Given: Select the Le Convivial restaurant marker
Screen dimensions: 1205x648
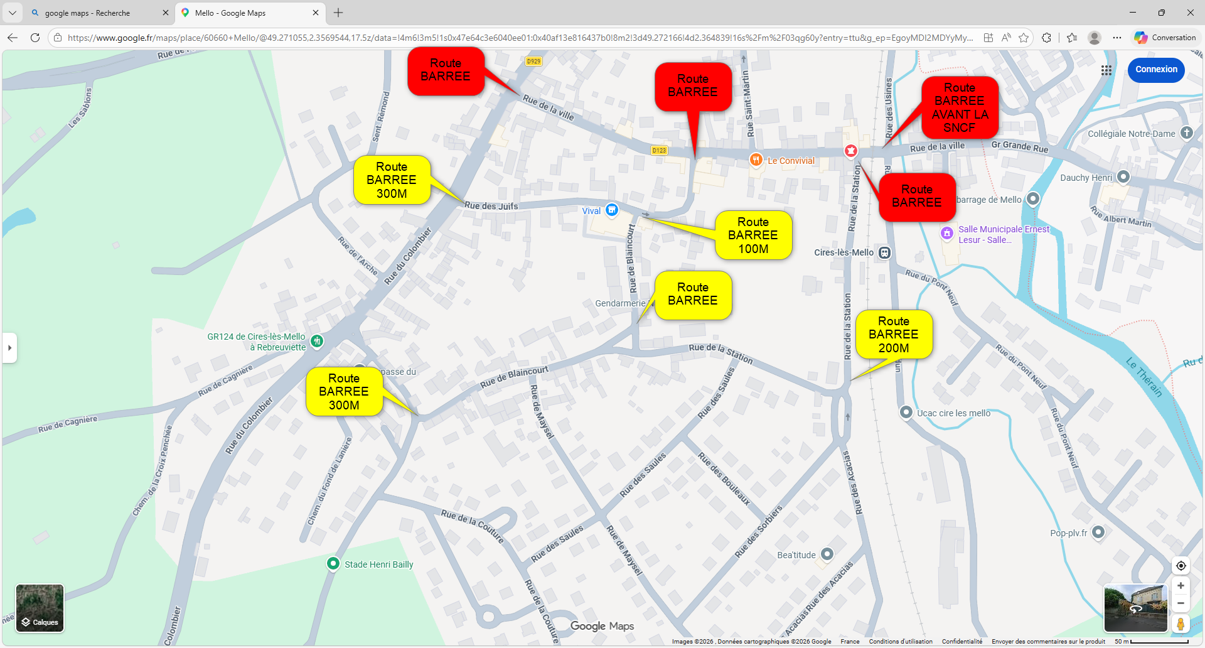Looking at the screenshot, I should [x=756, y=160].
